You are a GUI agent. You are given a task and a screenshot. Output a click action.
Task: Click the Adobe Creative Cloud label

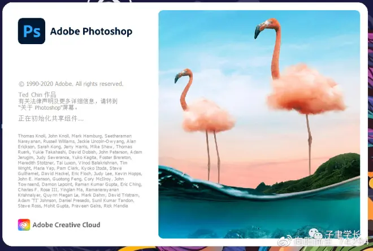66,225
